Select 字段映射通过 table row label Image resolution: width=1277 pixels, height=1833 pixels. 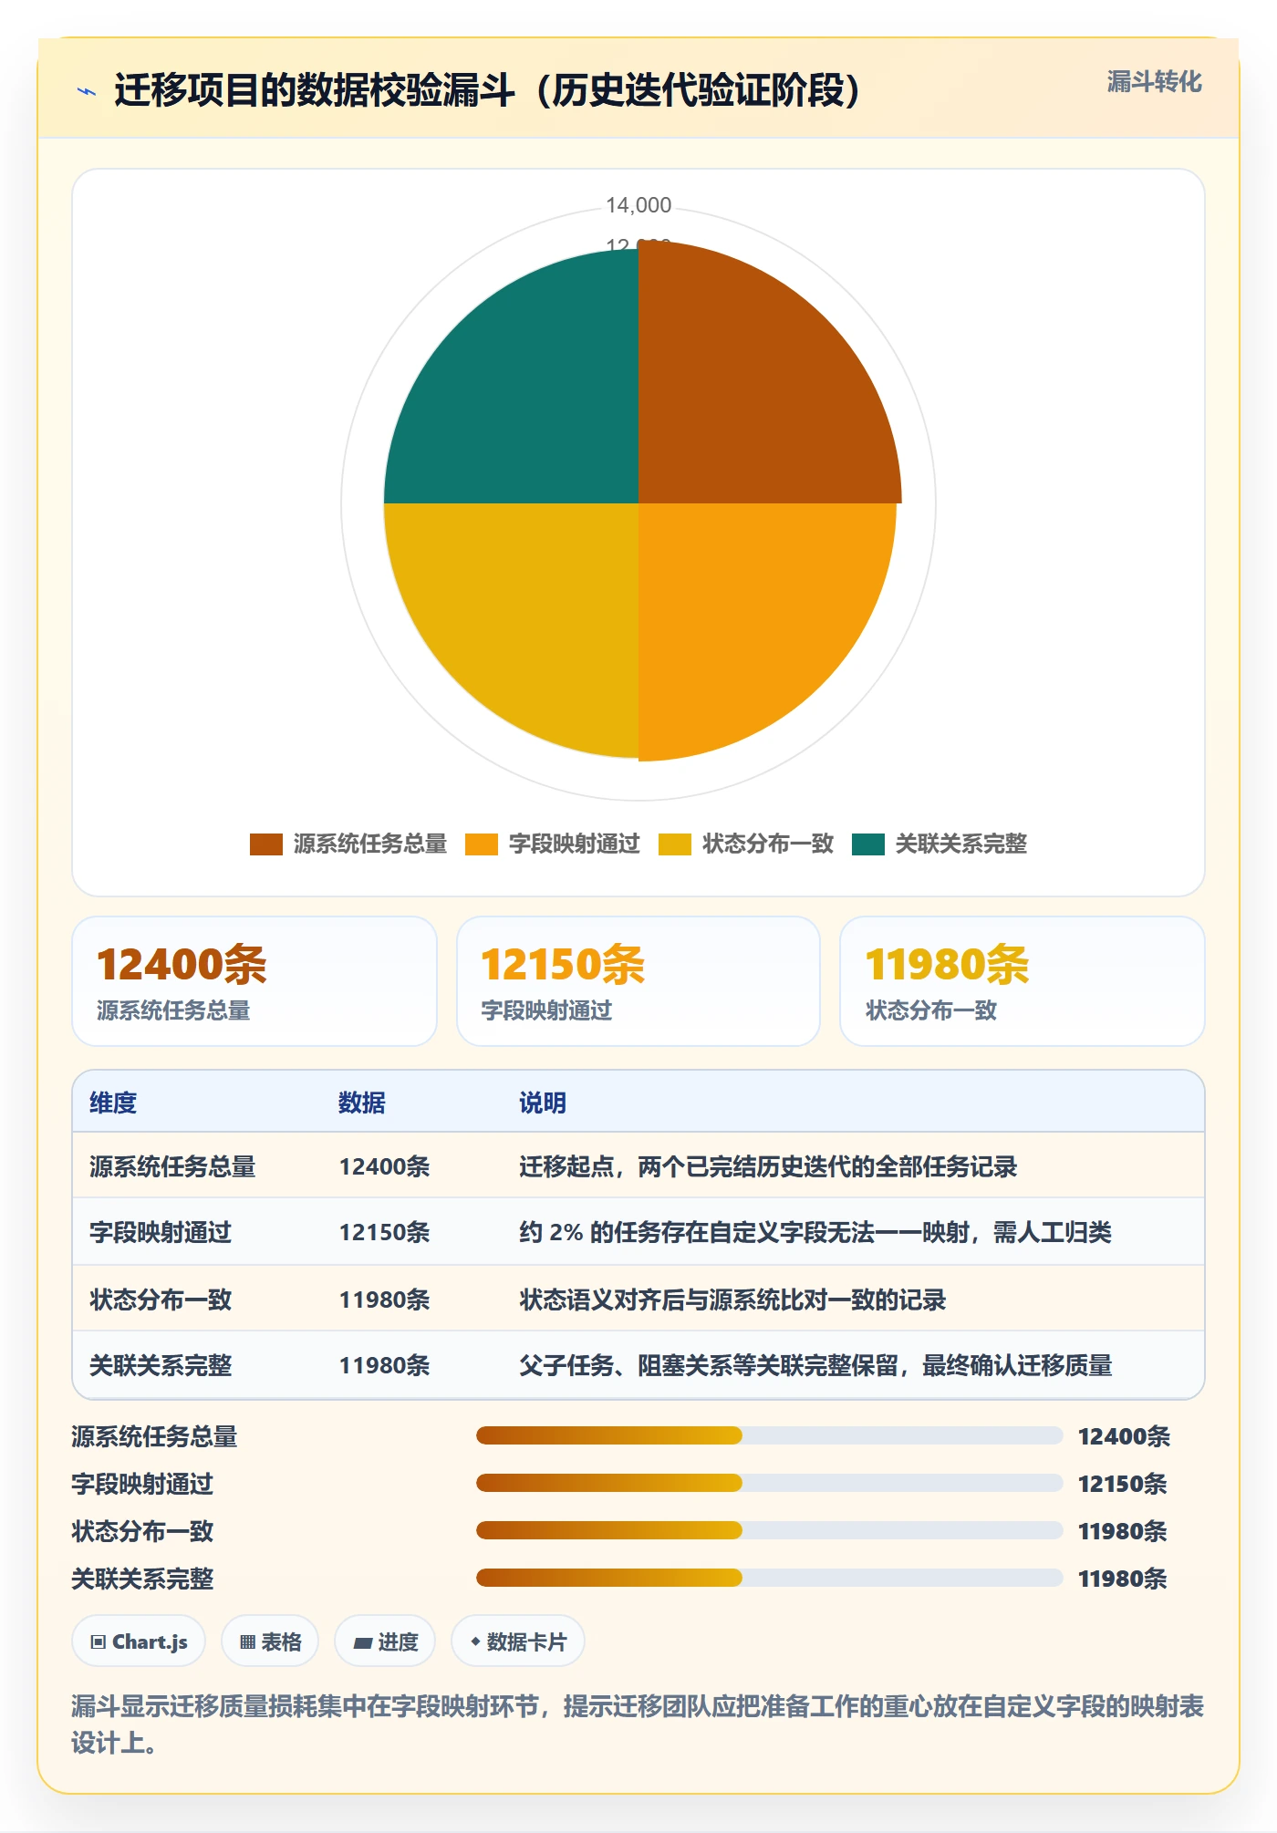161,1232
